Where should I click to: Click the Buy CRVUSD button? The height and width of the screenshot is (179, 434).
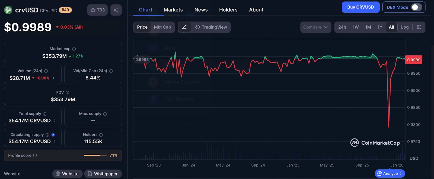pyautogui.click(x=360, y=7)
